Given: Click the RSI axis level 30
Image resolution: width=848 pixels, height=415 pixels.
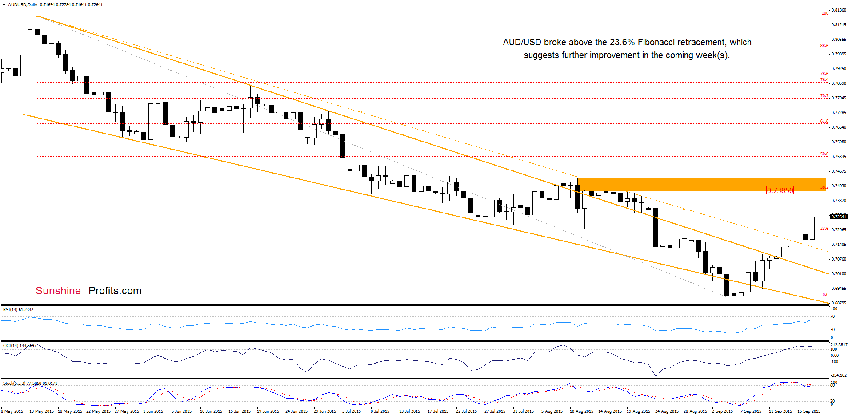Looking at the screenshot, I should click(x=832, y=330).
